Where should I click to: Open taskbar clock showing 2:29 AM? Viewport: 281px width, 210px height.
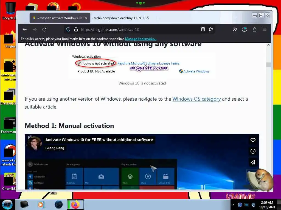[x=267, y=205]
